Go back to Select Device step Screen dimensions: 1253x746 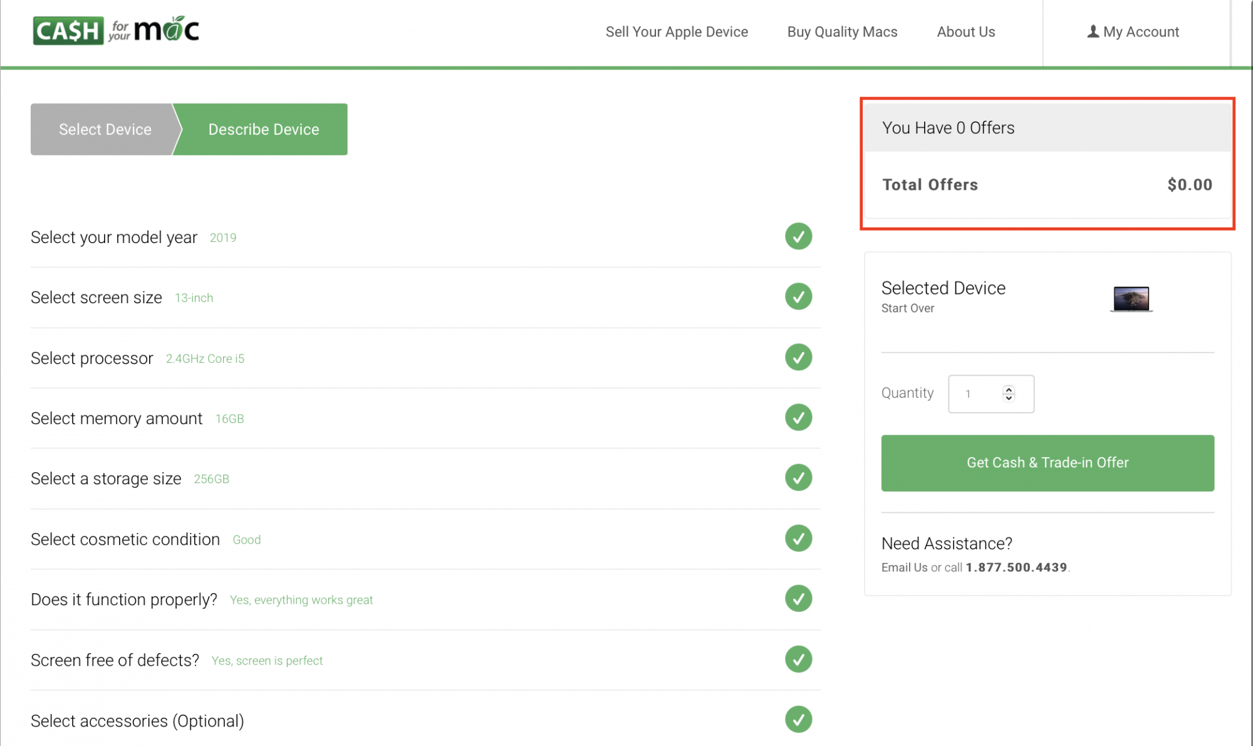(105, 130)
